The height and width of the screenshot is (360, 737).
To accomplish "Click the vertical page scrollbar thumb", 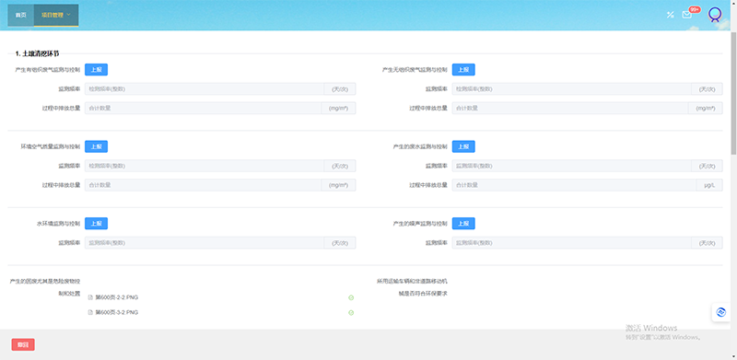I will (x=733, y=93).
